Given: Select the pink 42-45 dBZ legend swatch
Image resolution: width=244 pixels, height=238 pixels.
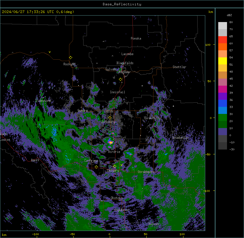Looking at the screenshot, I should [x=222, y=82].
